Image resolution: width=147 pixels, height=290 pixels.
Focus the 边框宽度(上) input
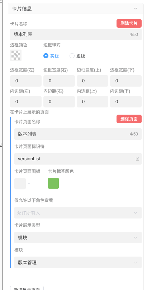click(93, 81)
